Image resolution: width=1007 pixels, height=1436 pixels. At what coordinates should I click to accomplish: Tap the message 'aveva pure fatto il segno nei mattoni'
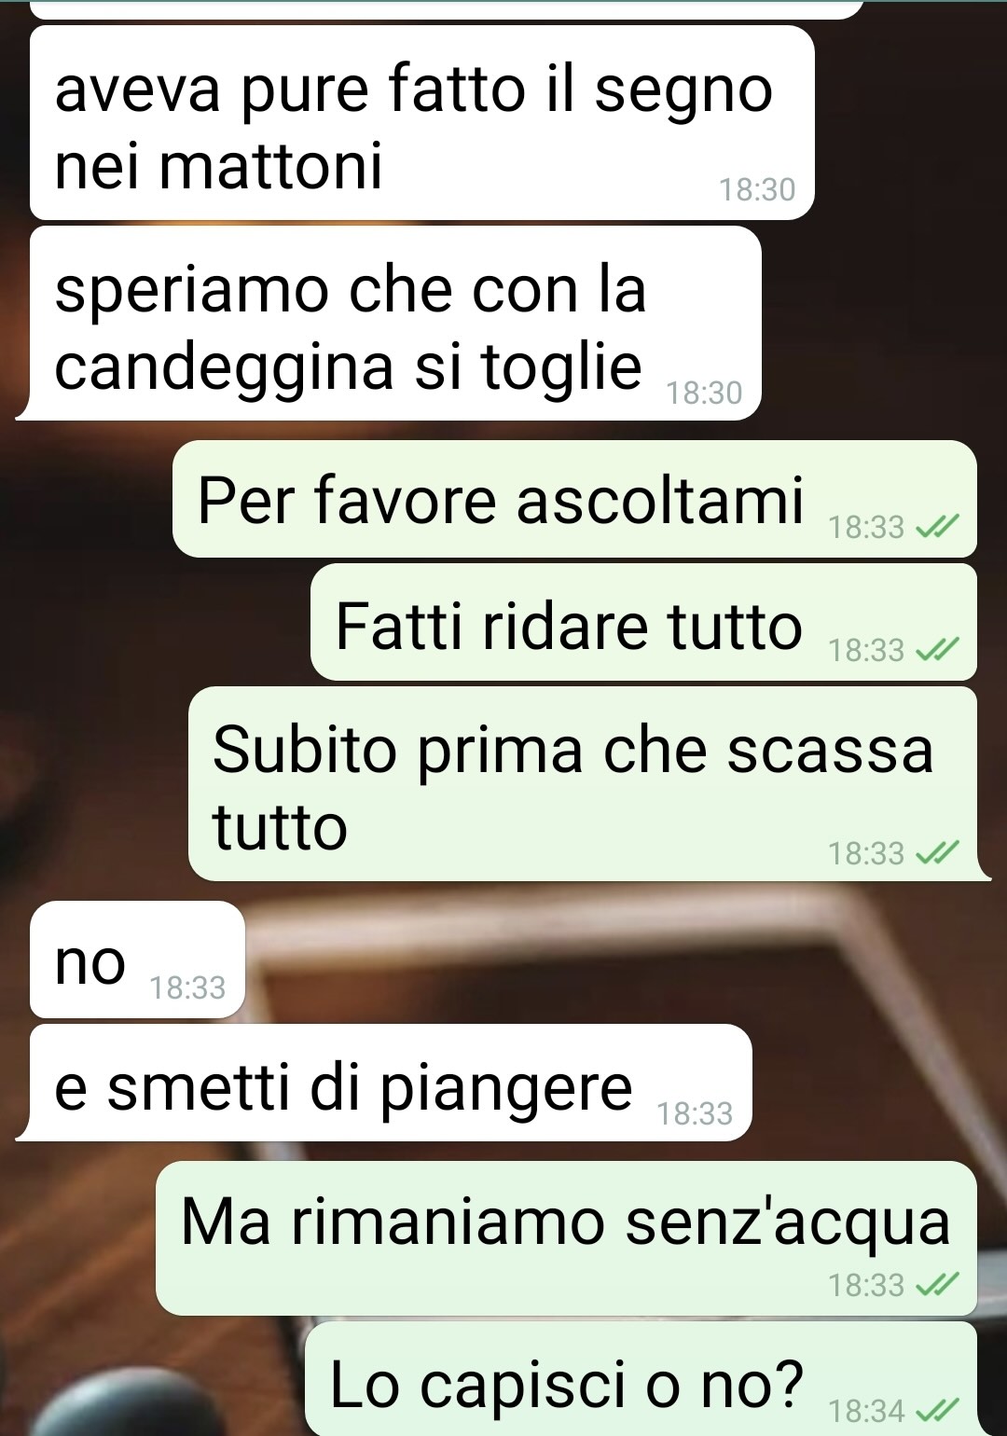[x=421, y=123]
